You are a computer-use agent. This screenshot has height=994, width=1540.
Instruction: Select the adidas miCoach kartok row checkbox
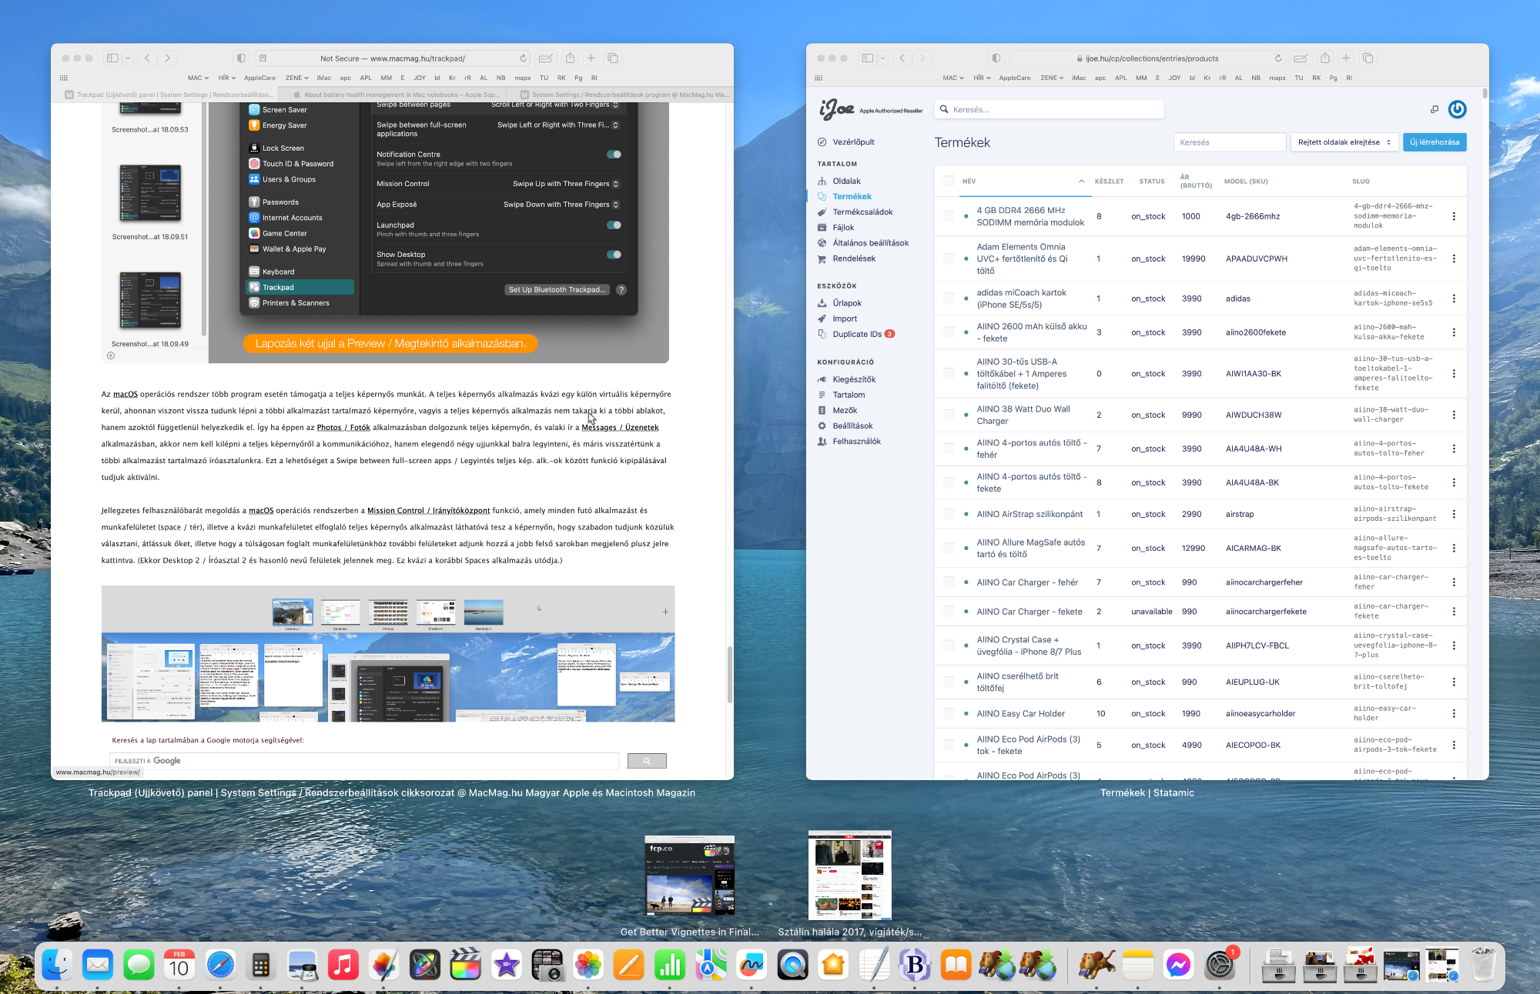(x=949, y=299)
